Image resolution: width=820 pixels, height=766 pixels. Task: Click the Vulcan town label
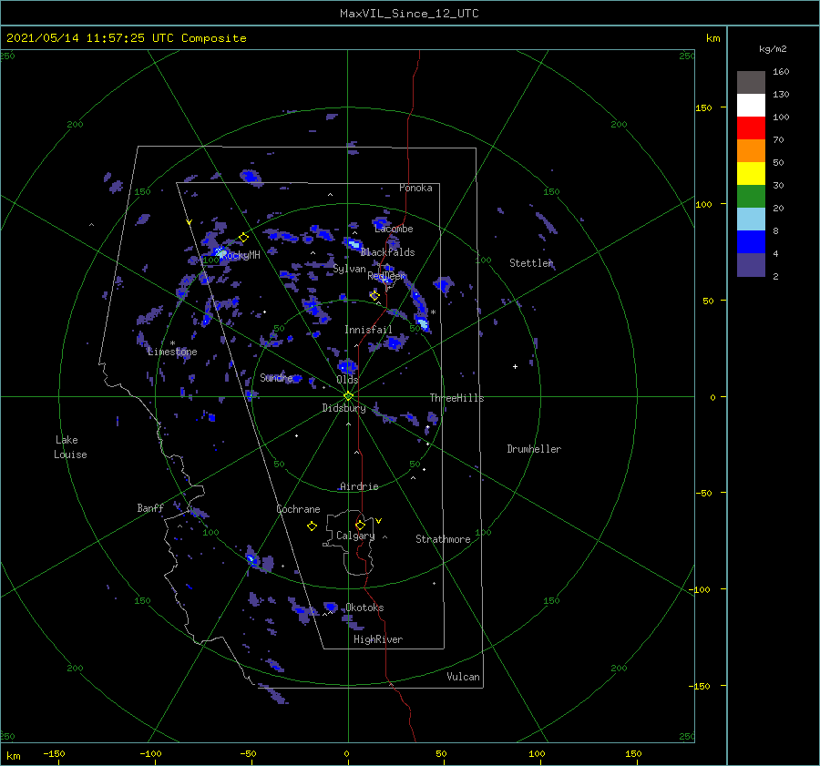click(x=463, y=677)
